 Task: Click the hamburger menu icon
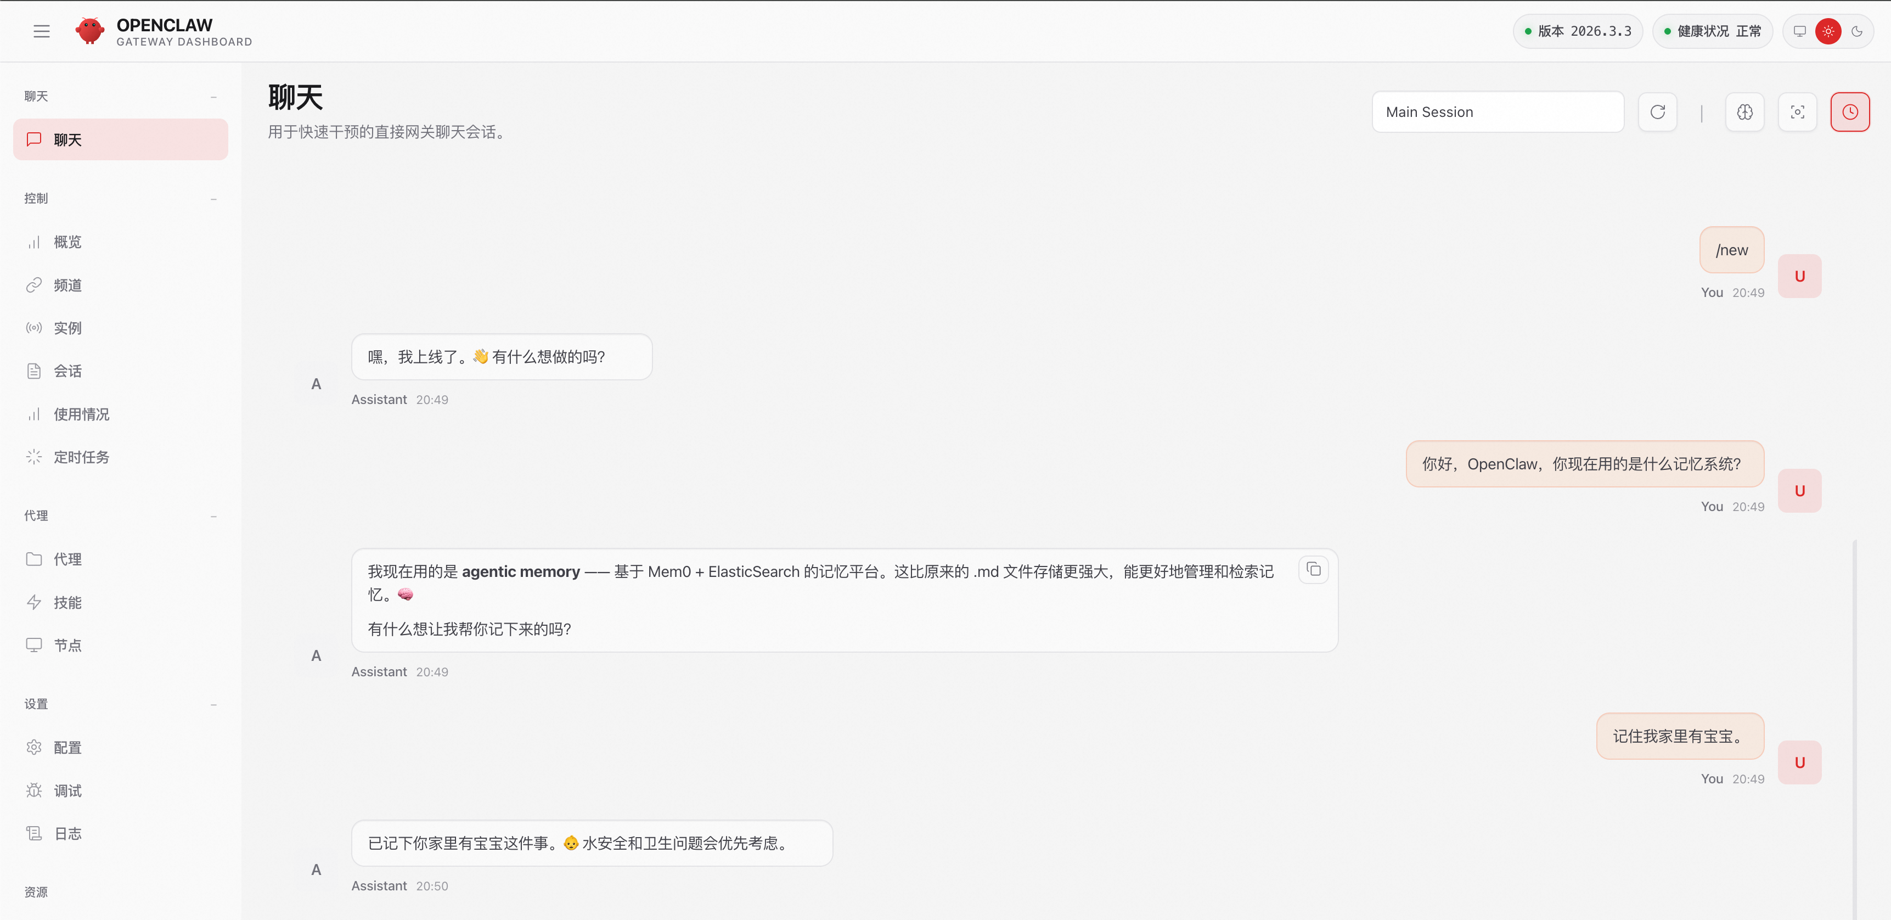pos(41,31)
